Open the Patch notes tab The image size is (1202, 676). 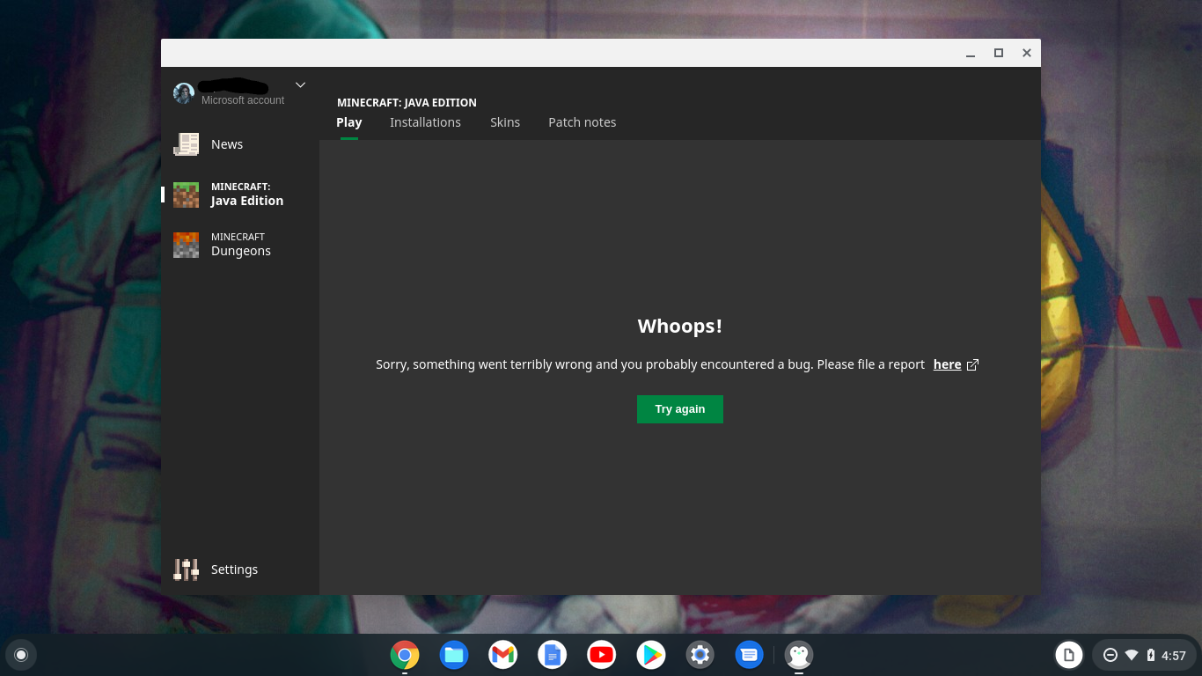point(583,122)
